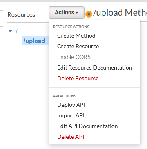The image size is (147, 149).
Task: Choose Import API menu entry
Action: 71,115
